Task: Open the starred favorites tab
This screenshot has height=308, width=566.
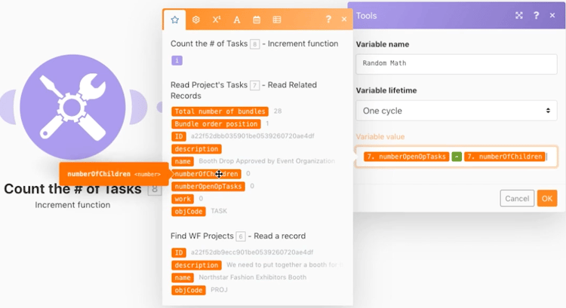Action: (175, 20)
